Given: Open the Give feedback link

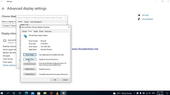Looking at the screenshot, I should tap(147, 19).
